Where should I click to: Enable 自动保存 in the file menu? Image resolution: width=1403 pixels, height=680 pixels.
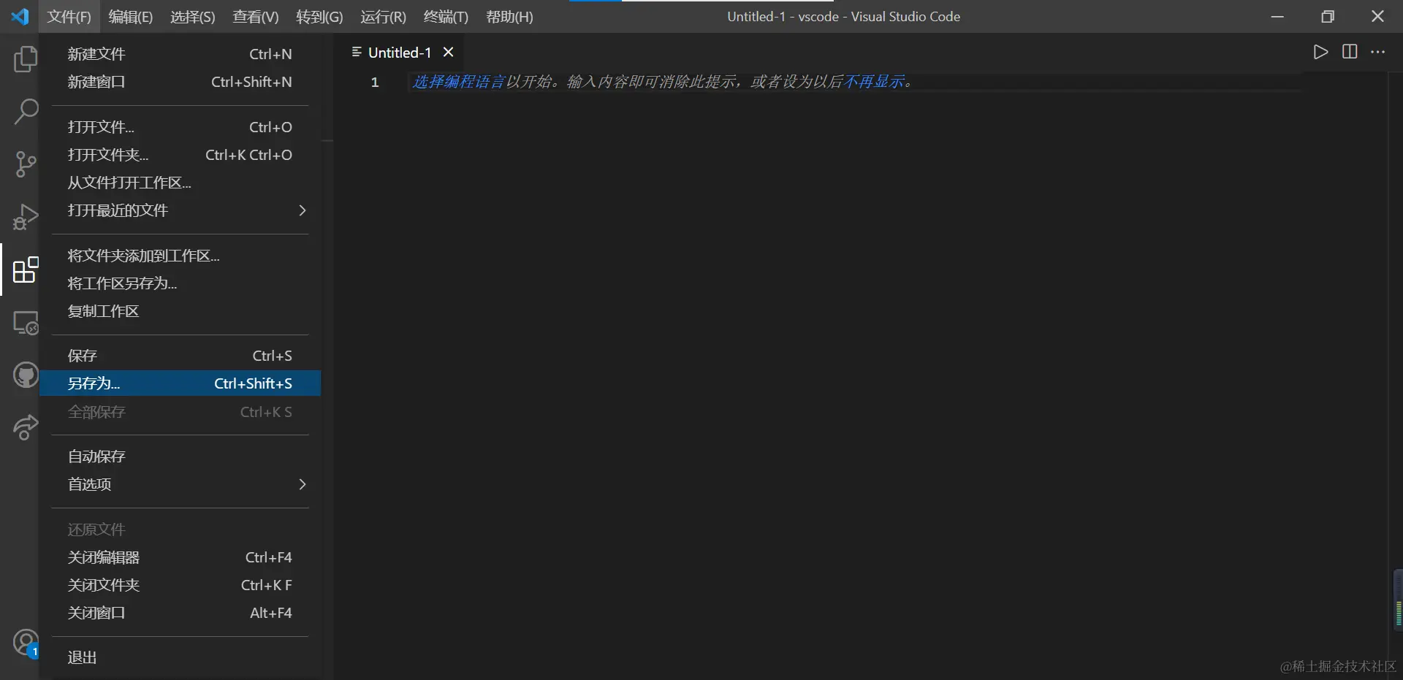pos(95,456)
